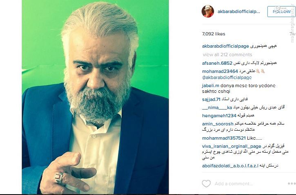296x195 pixels.
Task: Open sajjad.71 commenter profile
Action: [211, 99]
